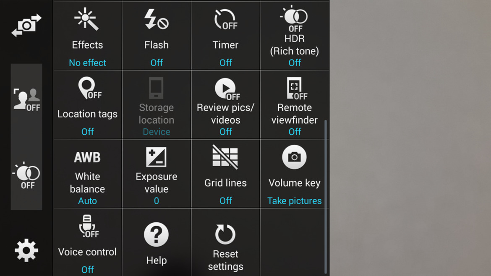The image size is (491, 276).
Task: Select the Storage location tile
Action: click(x=157, y=105)
